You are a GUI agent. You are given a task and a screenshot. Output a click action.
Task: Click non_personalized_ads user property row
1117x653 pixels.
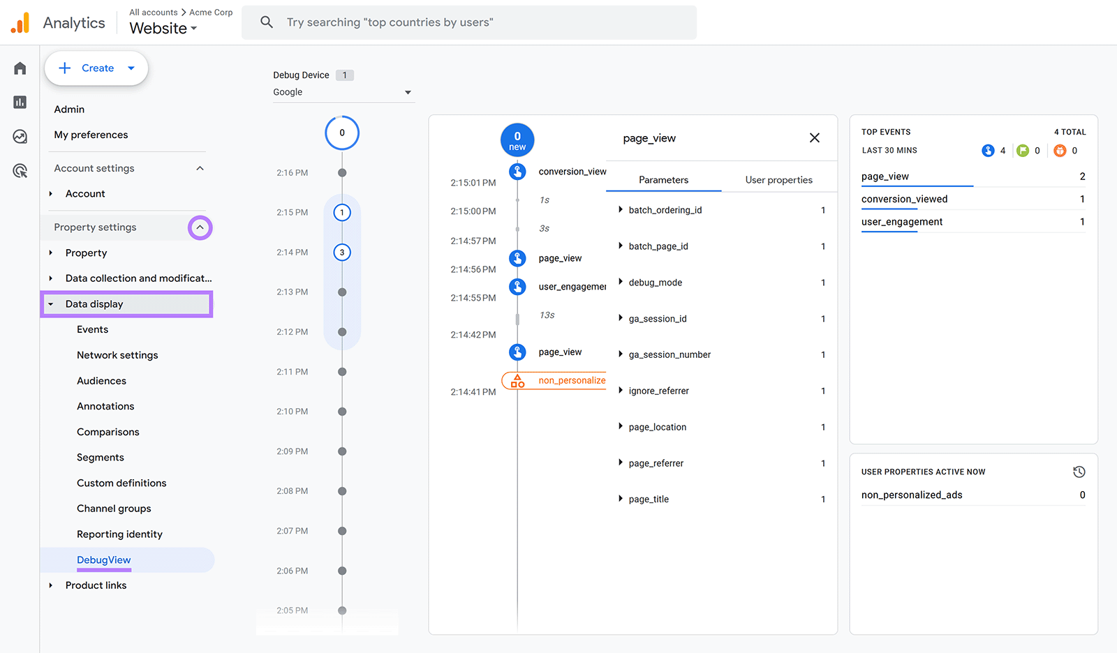973,495
